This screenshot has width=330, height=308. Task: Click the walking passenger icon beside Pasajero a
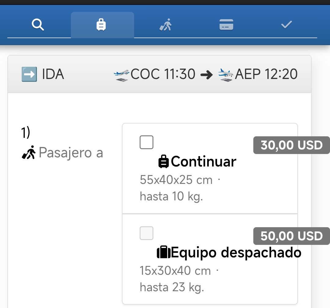click(29, 152)
